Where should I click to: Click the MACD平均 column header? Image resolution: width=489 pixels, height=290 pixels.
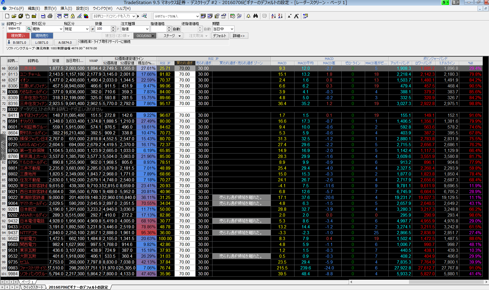(x=305, y=63)
